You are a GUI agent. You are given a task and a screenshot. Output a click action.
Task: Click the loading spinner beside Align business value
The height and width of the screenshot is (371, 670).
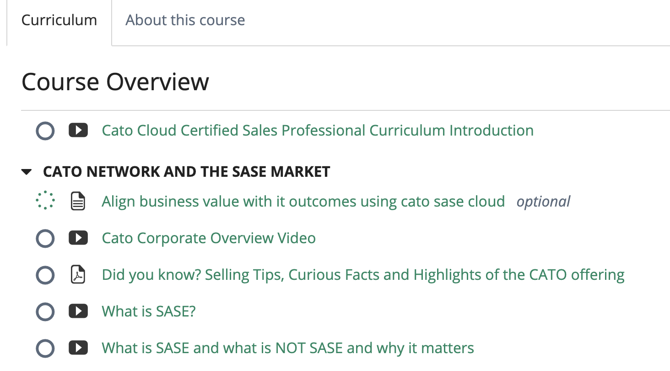[x=45, y=200]
